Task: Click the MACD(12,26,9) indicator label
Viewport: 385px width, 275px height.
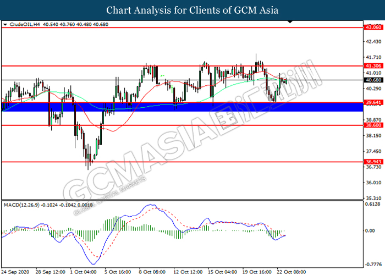Action: point(21,205)
